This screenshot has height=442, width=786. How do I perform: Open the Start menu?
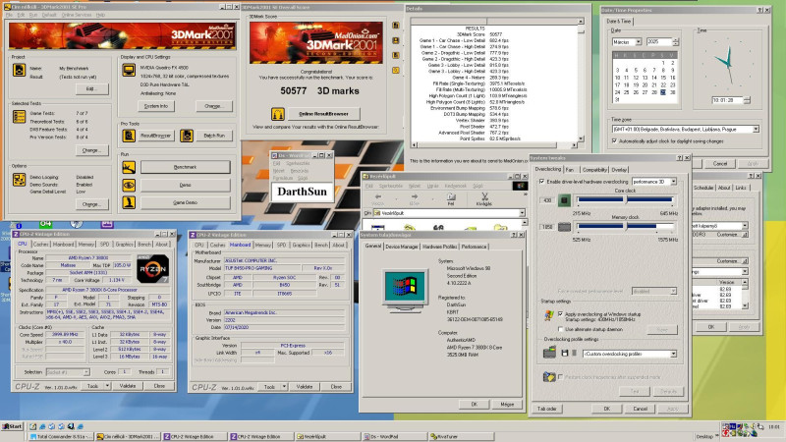point(13,426)
